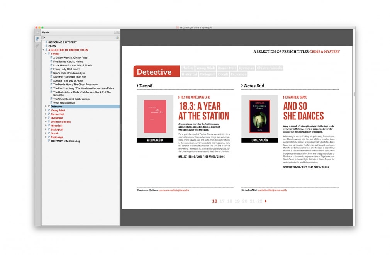The image size is (390, 255).
Task: Click the red next-page arrow
Action: pos(265,201)
